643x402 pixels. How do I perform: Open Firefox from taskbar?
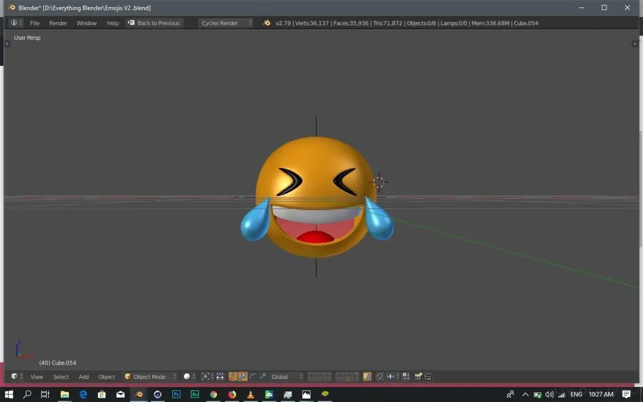(x=232, y=394)
